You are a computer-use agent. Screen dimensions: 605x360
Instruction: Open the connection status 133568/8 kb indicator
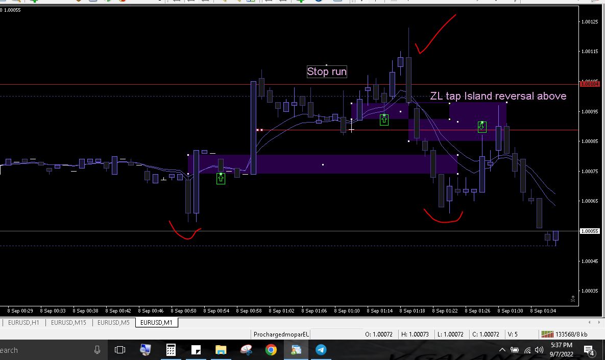(565, 334)
